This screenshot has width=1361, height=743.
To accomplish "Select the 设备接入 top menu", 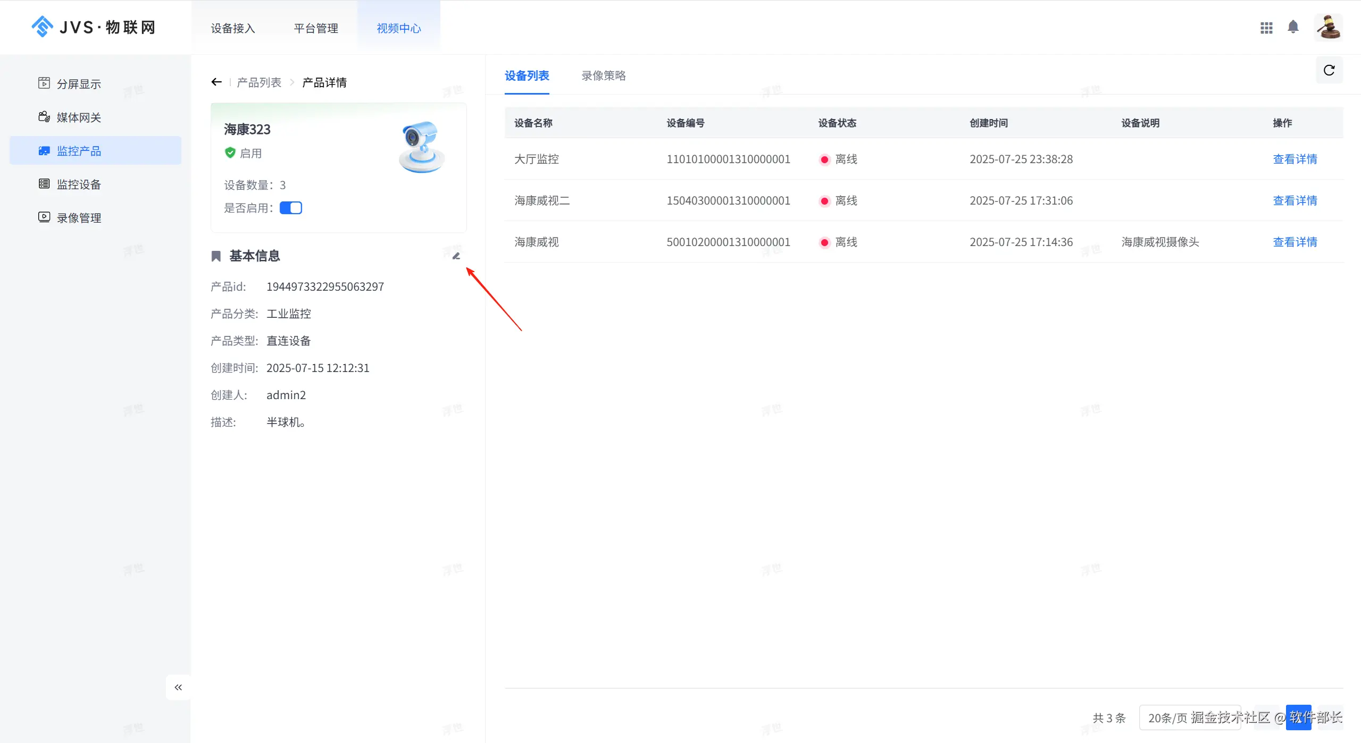I will pos(233,28).
